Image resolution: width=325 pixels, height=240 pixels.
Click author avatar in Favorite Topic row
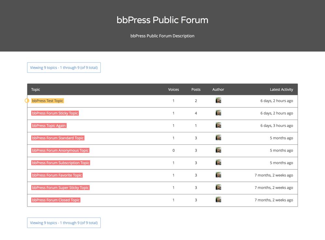(218, 175)
